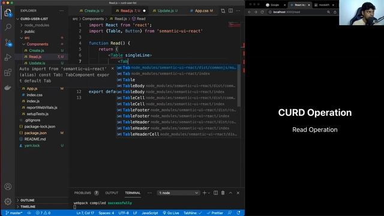
Task: Click Spaces: 4 indentation setting
Action: (x=106, y=213)
